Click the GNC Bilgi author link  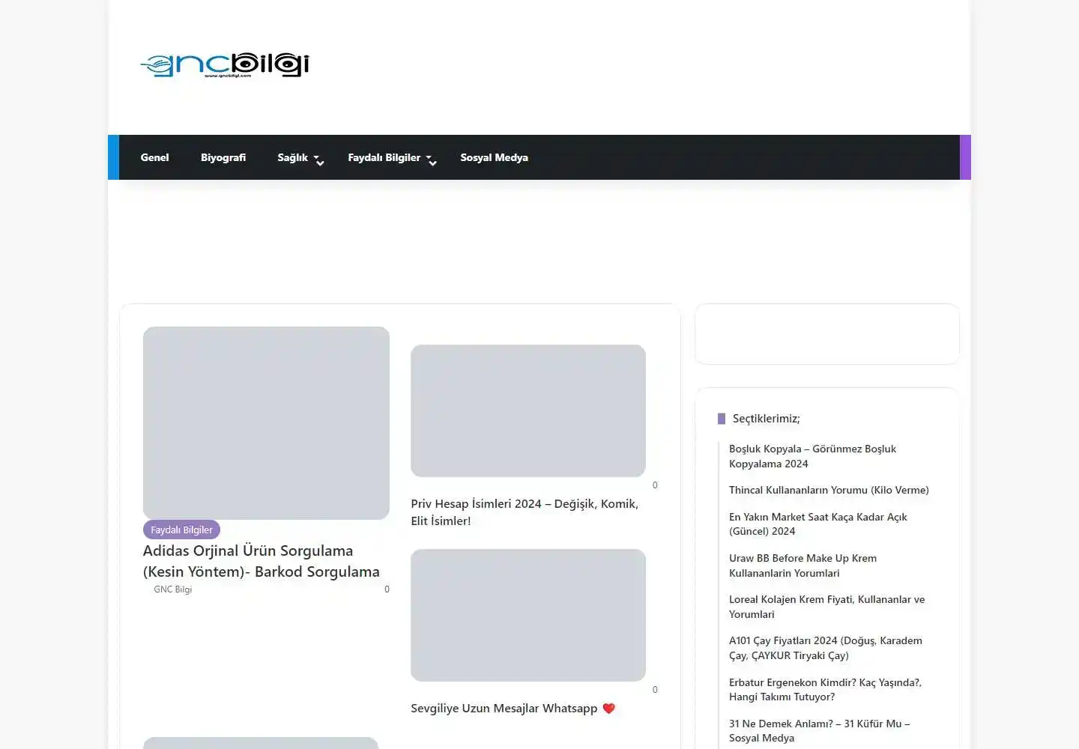pyautogui.click(x=173, y=589)
